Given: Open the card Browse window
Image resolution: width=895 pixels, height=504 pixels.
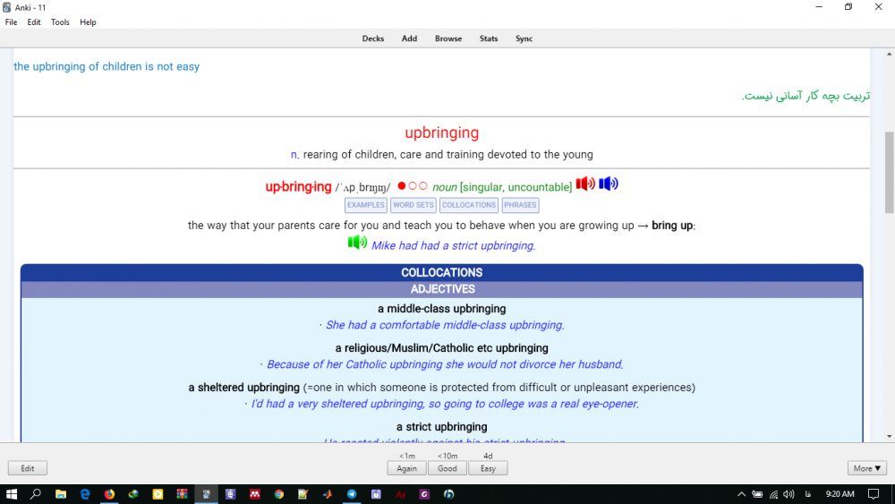Looking at the screenshot, I should click(448, 38).
